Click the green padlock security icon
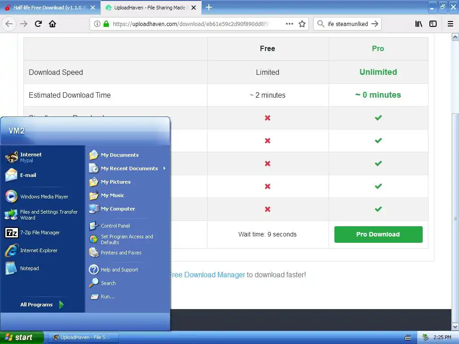459x344 pixels. coord(106,24)
